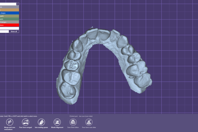Toggle the top gray 'ists' group row
Screen dimensions: 198x132
tap(10, 7)
